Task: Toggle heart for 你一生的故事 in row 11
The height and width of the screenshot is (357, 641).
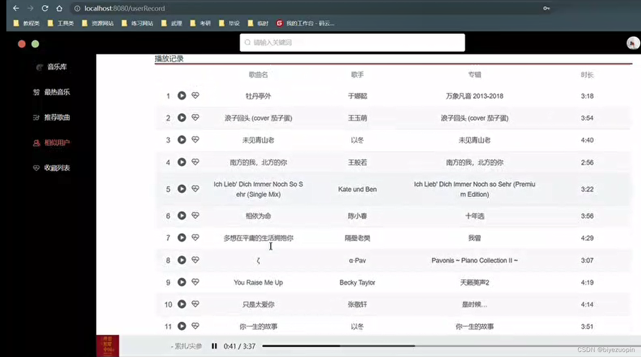Action: (195, 326)
